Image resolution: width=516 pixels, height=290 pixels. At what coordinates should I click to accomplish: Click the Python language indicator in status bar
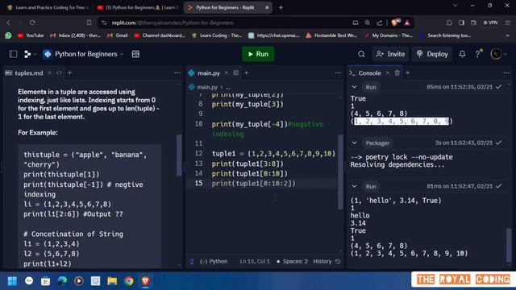point(214,261)
